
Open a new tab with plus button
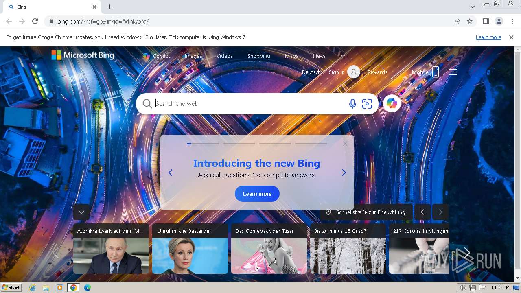[x=110, y=7]
